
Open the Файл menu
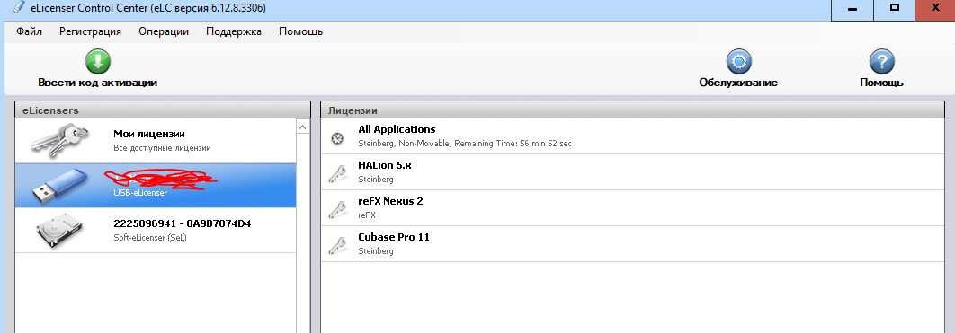30,31
